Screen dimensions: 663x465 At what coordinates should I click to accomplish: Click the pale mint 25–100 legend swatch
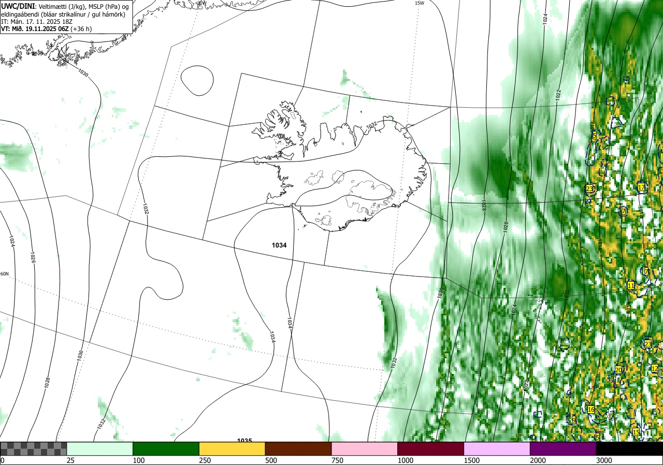[100, 448]
